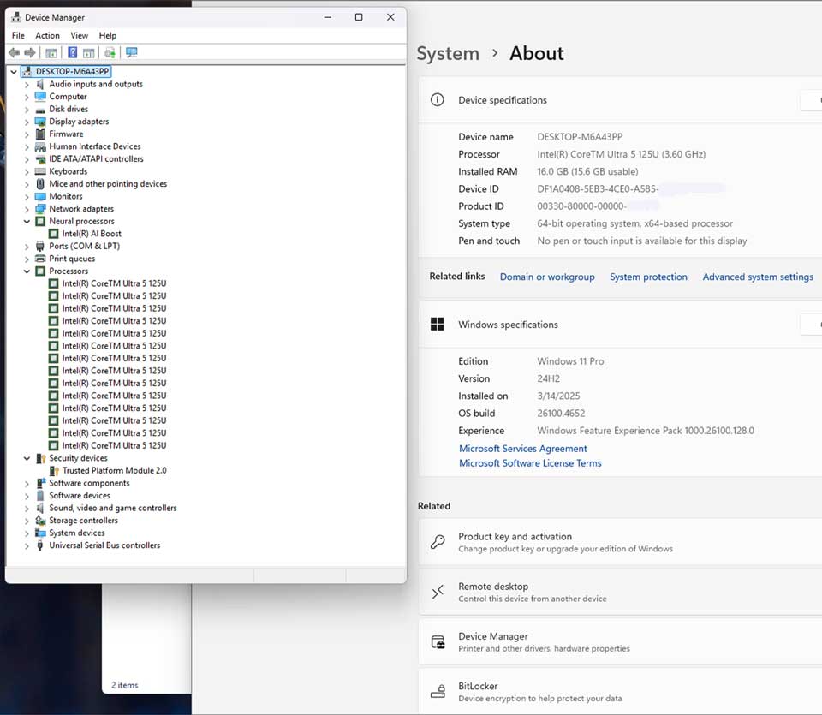Click the show/hide console tree toolbar icon

(51, 52)
